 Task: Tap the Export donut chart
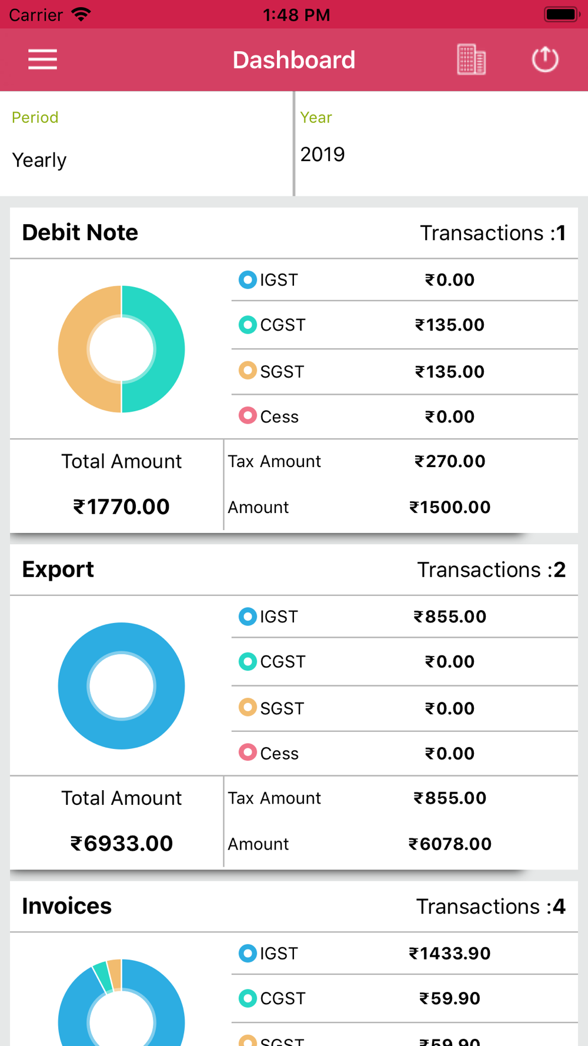tap(122, 686)
